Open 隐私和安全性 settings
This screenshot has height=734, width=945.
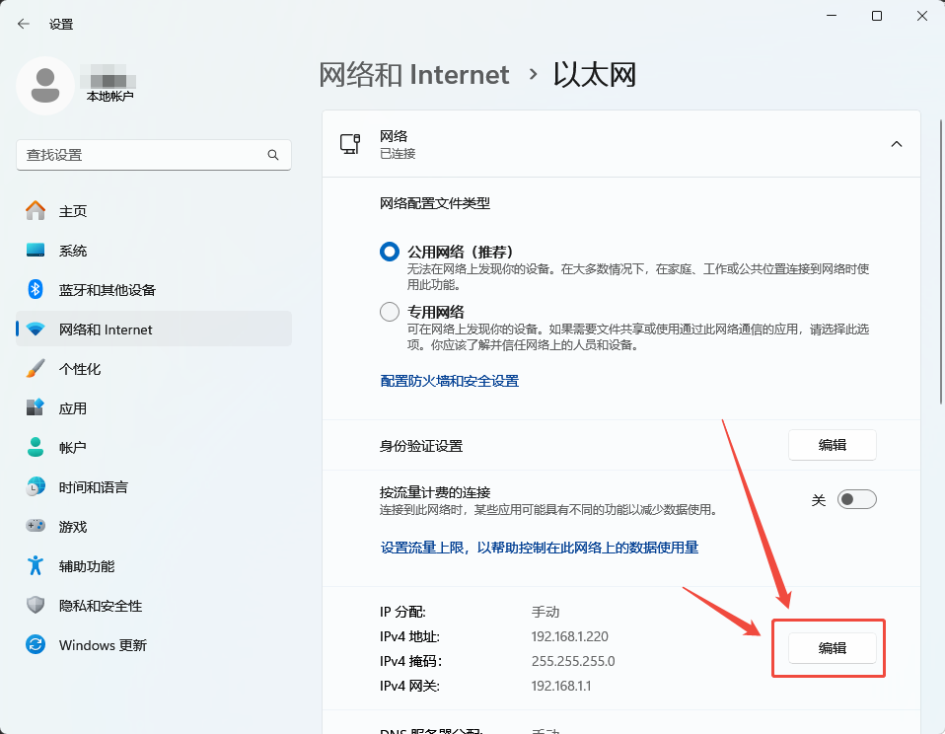154,605
